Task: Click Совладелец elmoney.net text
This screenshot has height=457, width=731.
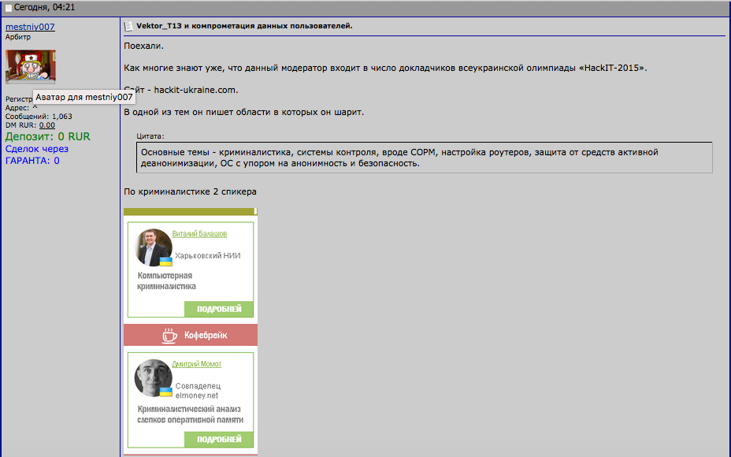Action: pos(198,391)
